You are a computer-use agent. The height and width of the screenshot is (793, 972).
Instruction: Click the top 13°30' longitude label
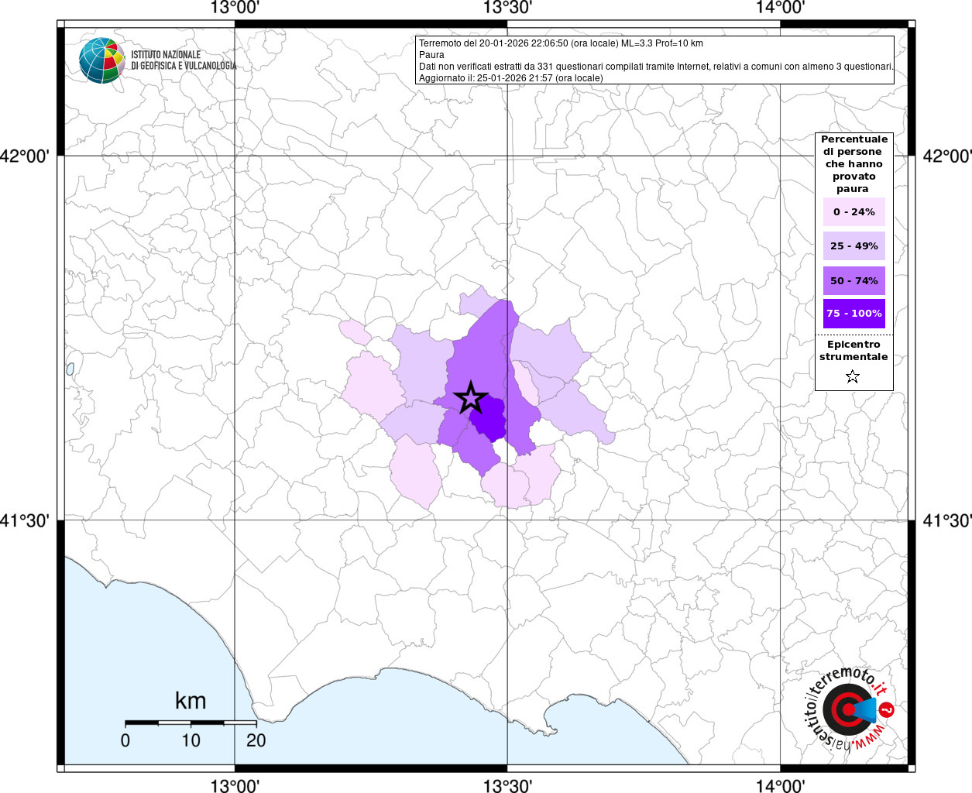pos(507,9)
